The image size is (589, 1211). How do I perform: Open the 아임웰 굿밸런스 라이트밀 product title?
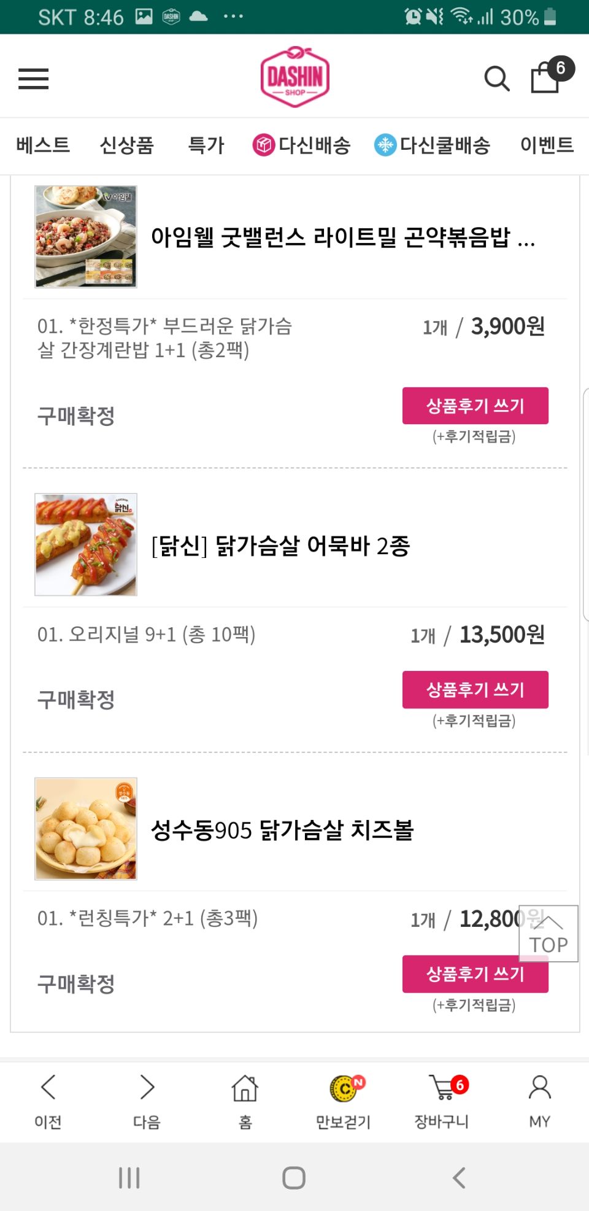343,237
